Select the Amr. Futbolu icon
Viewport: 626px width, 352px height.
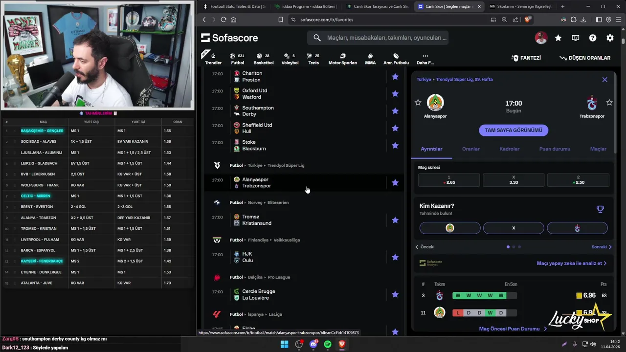[396, 56]
